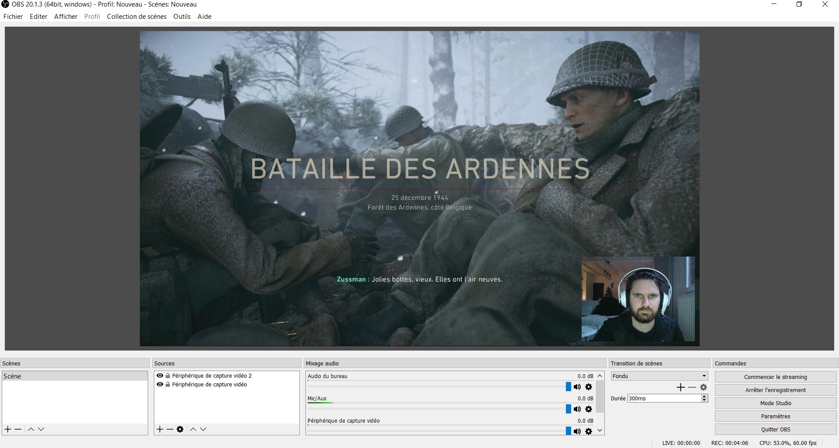Screen dimensions: 839x448
Task: Open Editer menu
Action: (38, 17)
